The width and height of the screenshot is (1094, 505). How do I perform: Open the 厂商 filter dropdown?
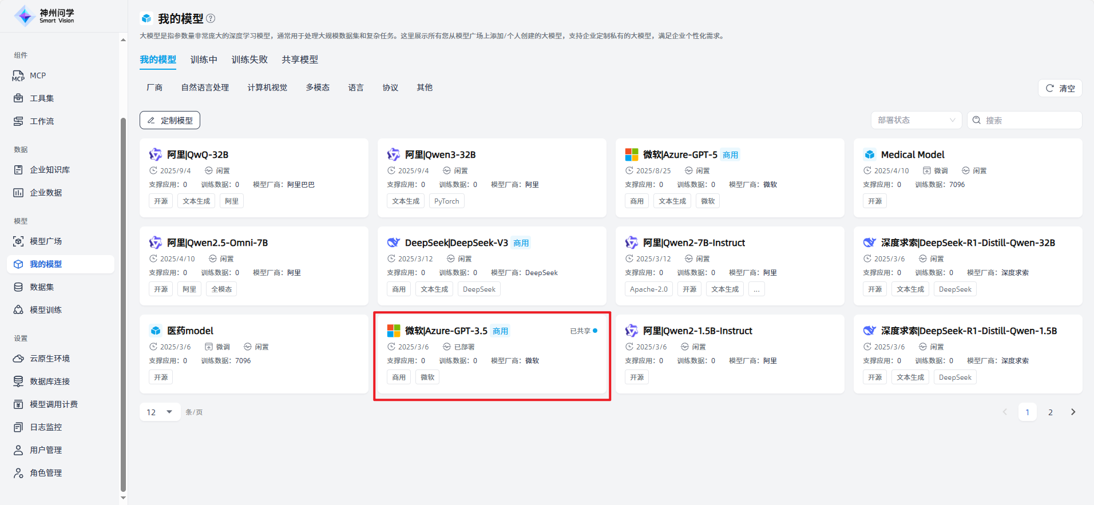click(154, 88)
